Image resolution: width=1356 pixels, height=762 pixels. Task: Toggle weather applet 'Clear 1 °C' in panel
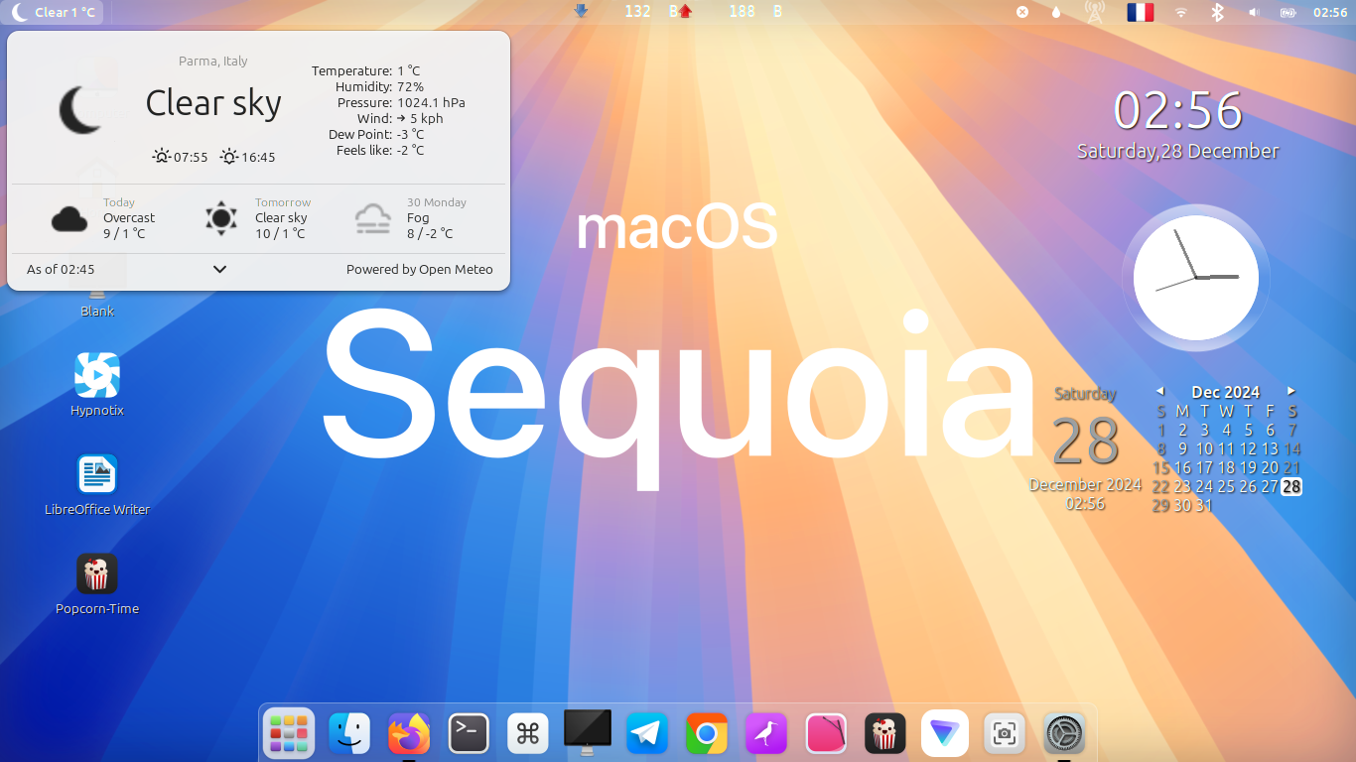(55, 12)
